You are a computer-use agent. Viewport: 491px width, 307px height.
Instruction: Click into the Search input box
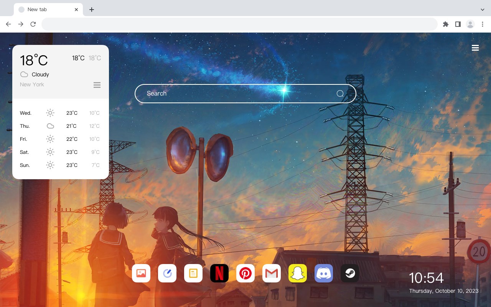(x=245, y=94)
